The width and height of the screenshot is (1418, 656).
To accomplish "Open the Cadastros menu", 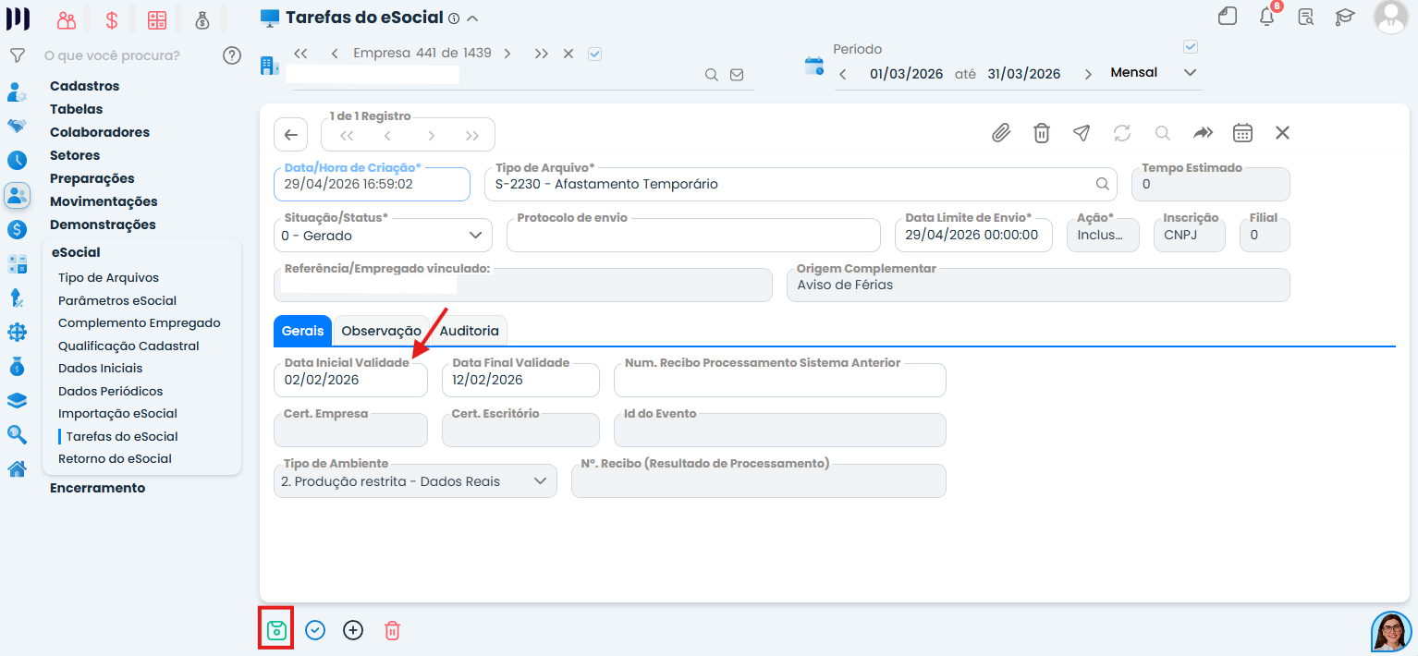I will click(x=85, y=86).
